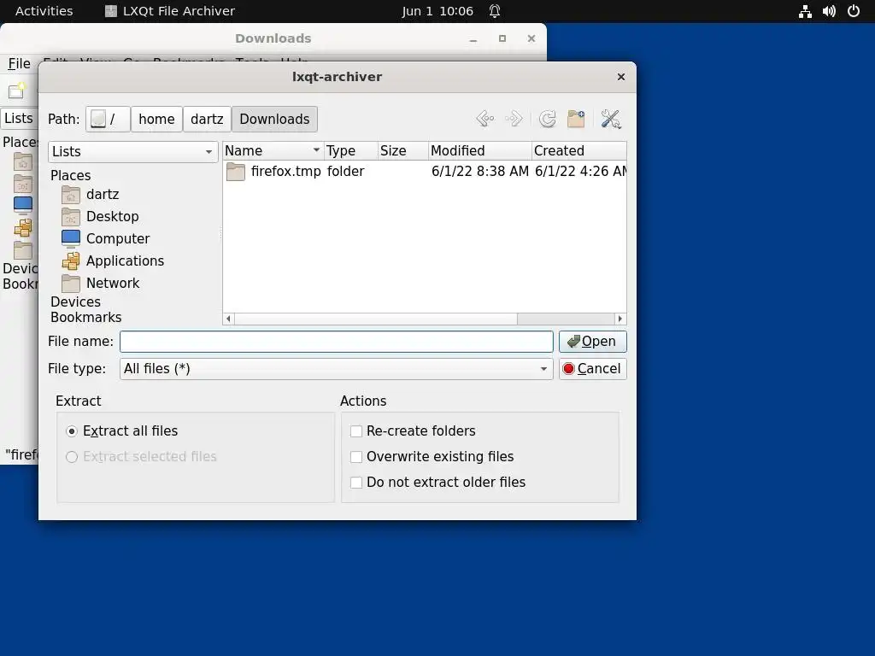Image resolution: width=875 pixels, height=656 pixels.
Task: Click the Computer icon in Downloads window sidebar
Action: tap(23, 205)
